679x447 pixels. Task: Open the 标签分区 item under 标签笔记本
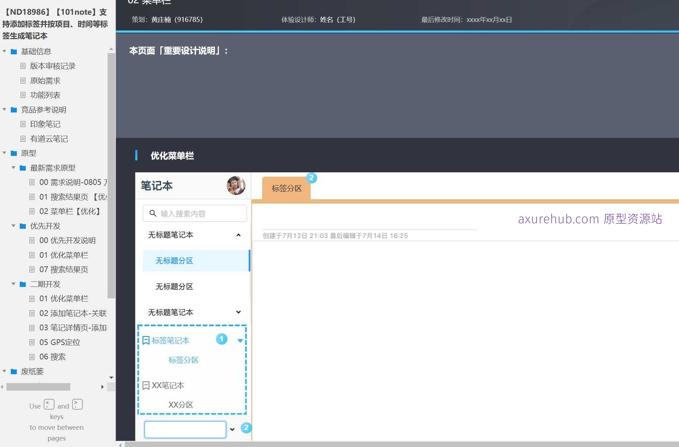pyautogui.click(x=183, y=360)
